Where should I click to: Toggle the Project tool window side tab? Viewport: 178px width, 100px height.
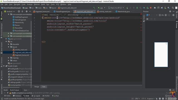coord(1,16)
